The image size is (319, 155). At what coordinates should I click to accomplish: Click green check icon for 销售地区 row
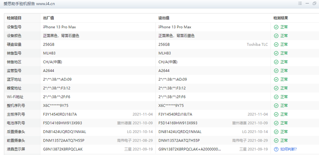click(x=276, y=62)
